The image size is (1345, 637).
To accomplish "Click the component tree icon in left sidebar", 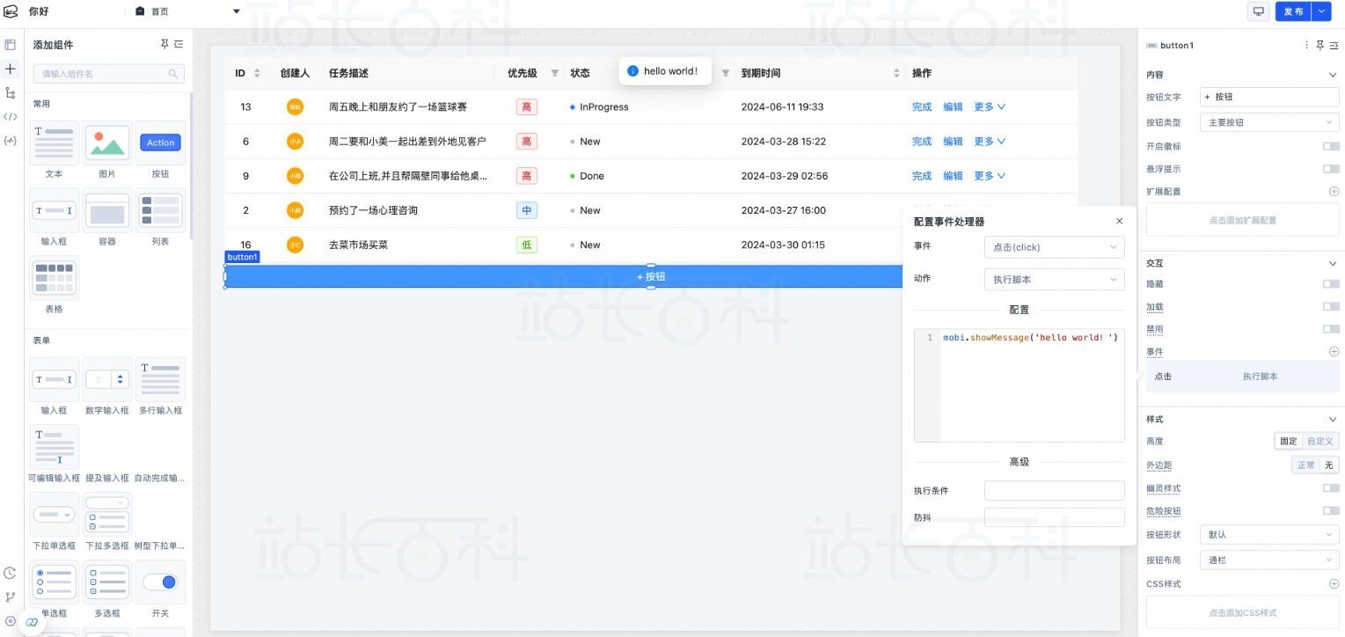I will coord(11,92).
